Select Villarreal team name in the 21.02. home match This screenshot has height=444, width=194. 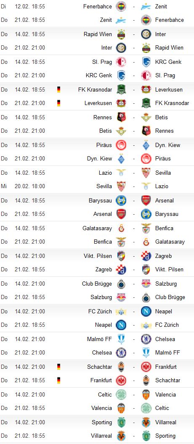pyautogui.click(x=101, y=436)
